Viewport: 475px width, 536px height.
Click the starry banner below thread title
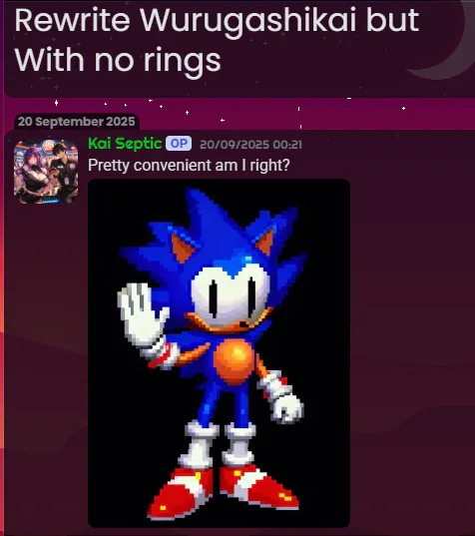[239, 113]
